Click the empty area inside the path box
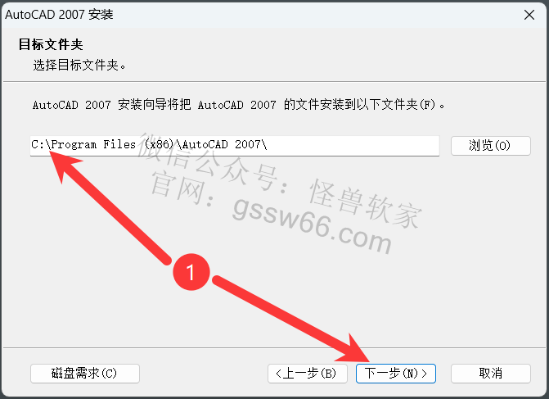This screenshot has height=399, width=549. coord(353,146)
